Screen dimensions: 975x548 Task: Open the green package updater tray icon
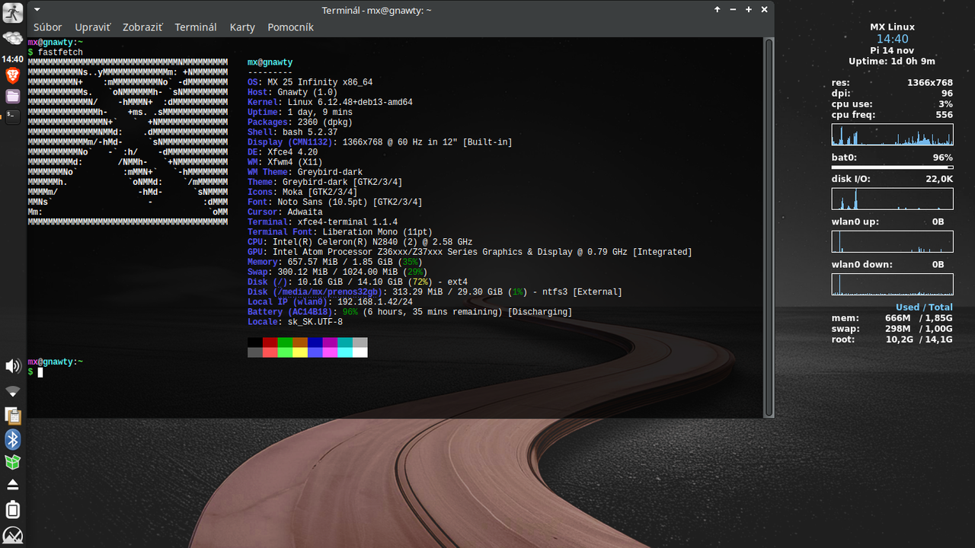tap(13, 462)
